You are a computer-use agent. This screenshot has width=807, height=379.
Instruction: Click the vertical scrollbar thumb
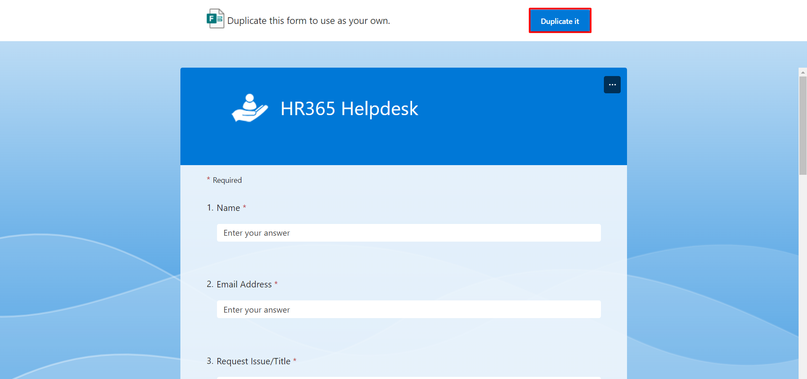click(x=803, y=125)
